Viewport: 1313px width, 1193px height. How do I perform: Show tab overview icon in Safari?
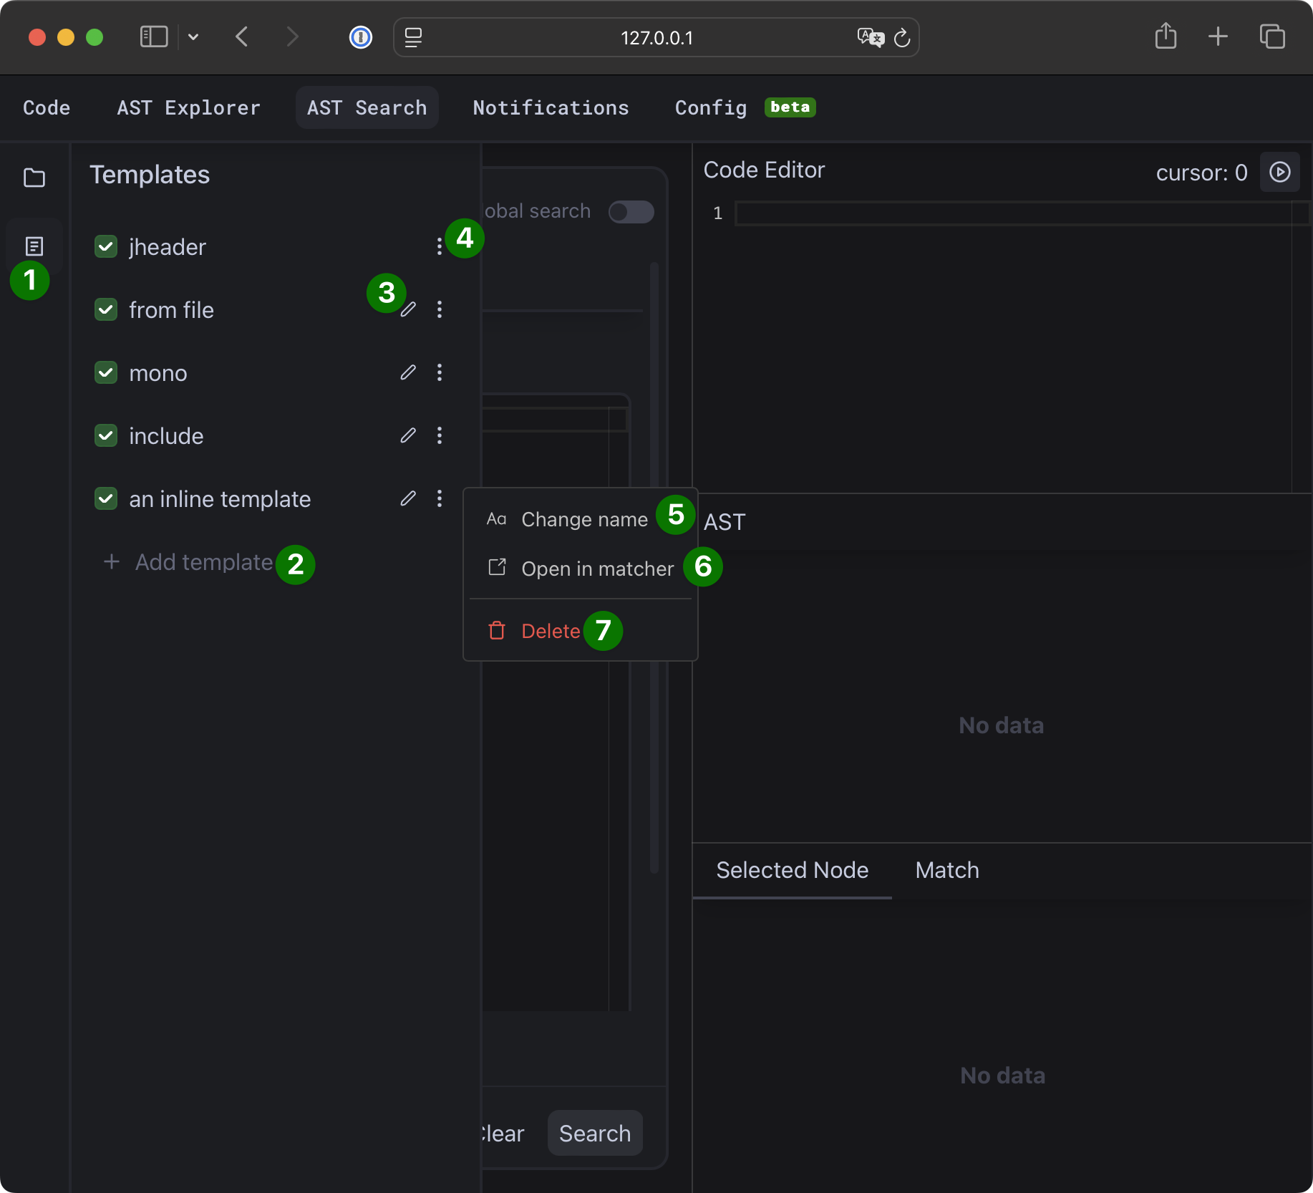coord(1272,37)
